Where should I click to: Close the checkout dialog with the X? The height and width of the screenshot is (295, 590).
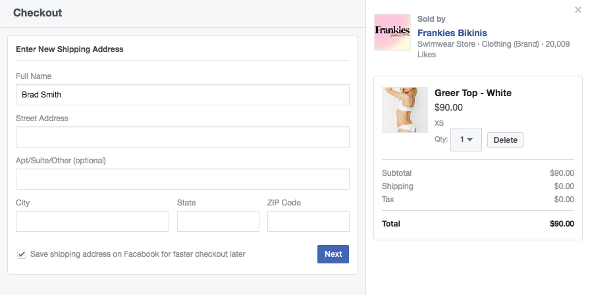[577, 10]
